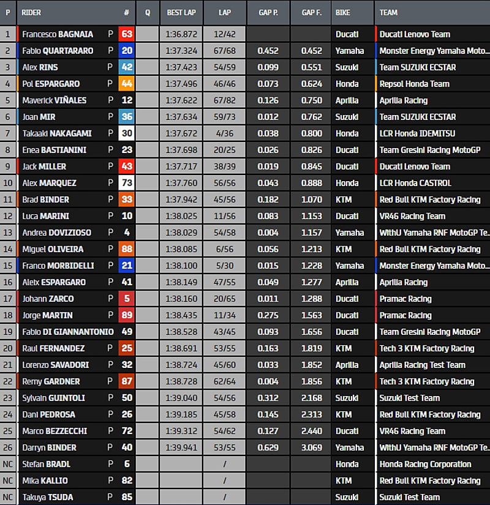
Task: Select the GAP P. column header
Action: tap(267, 12)
